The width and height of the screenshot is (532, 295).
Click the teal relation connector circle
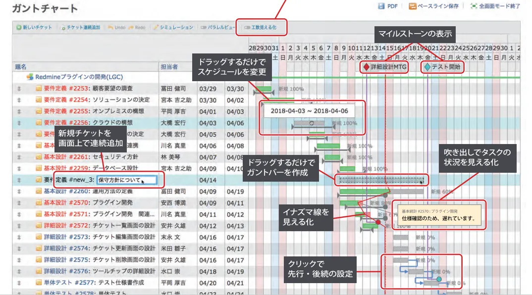click(439, 279)
